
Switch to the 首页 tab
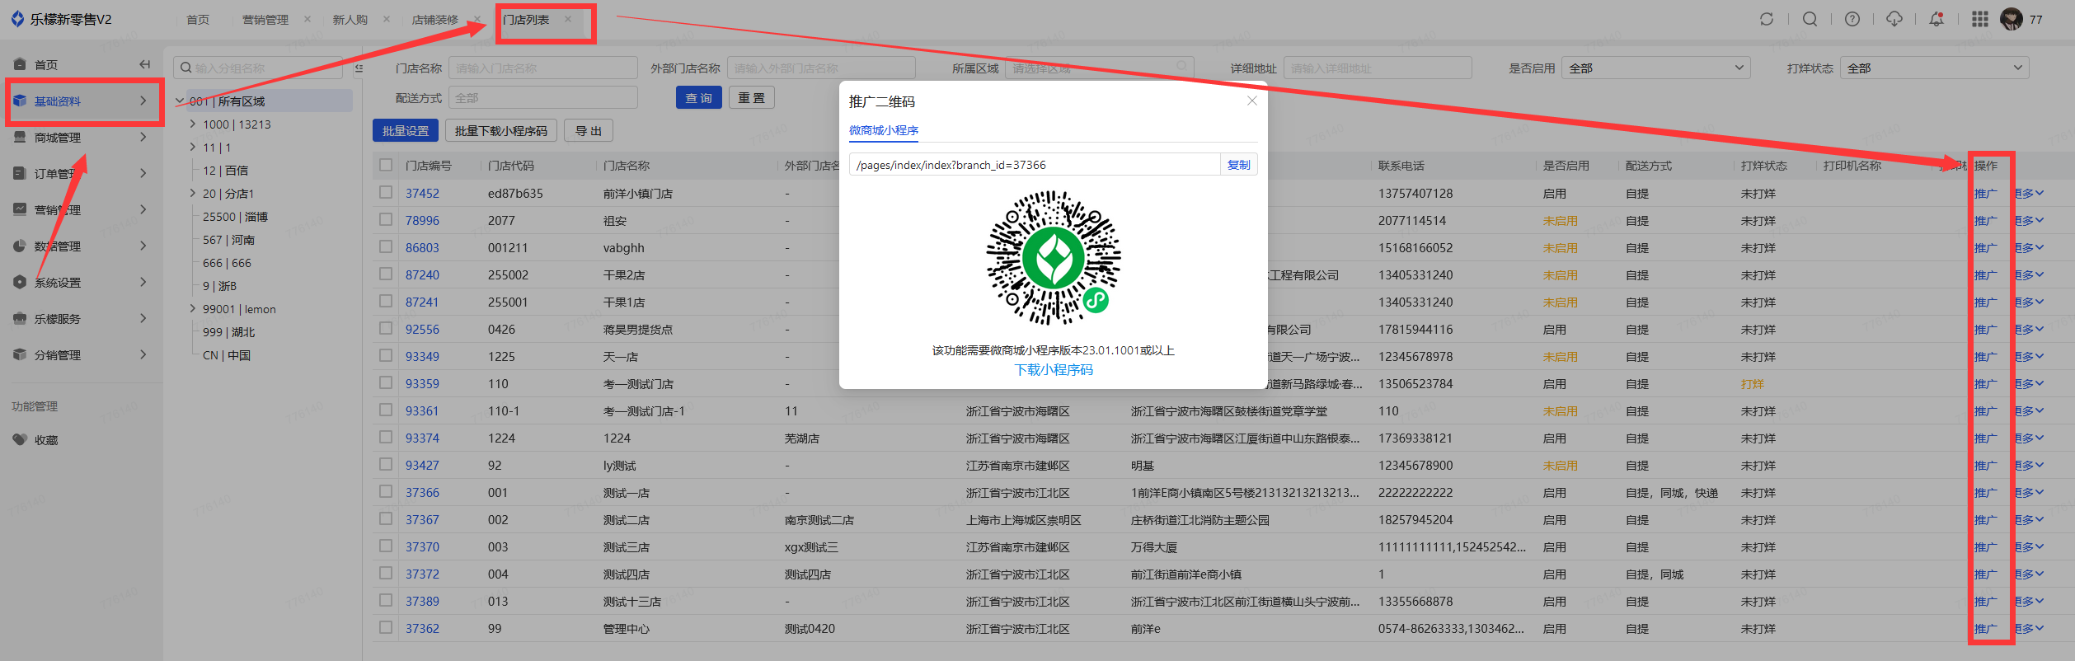[198, 20]
